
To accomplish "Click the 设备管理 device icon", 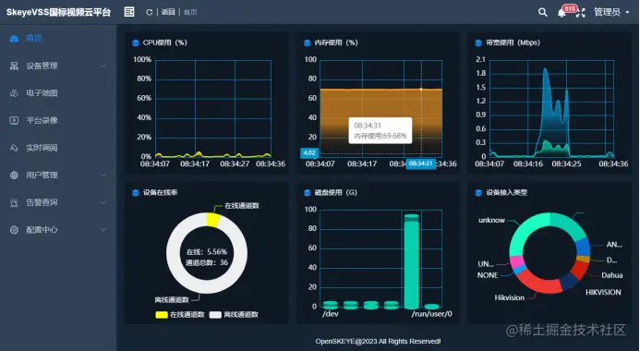I will (x=14, y=66).
